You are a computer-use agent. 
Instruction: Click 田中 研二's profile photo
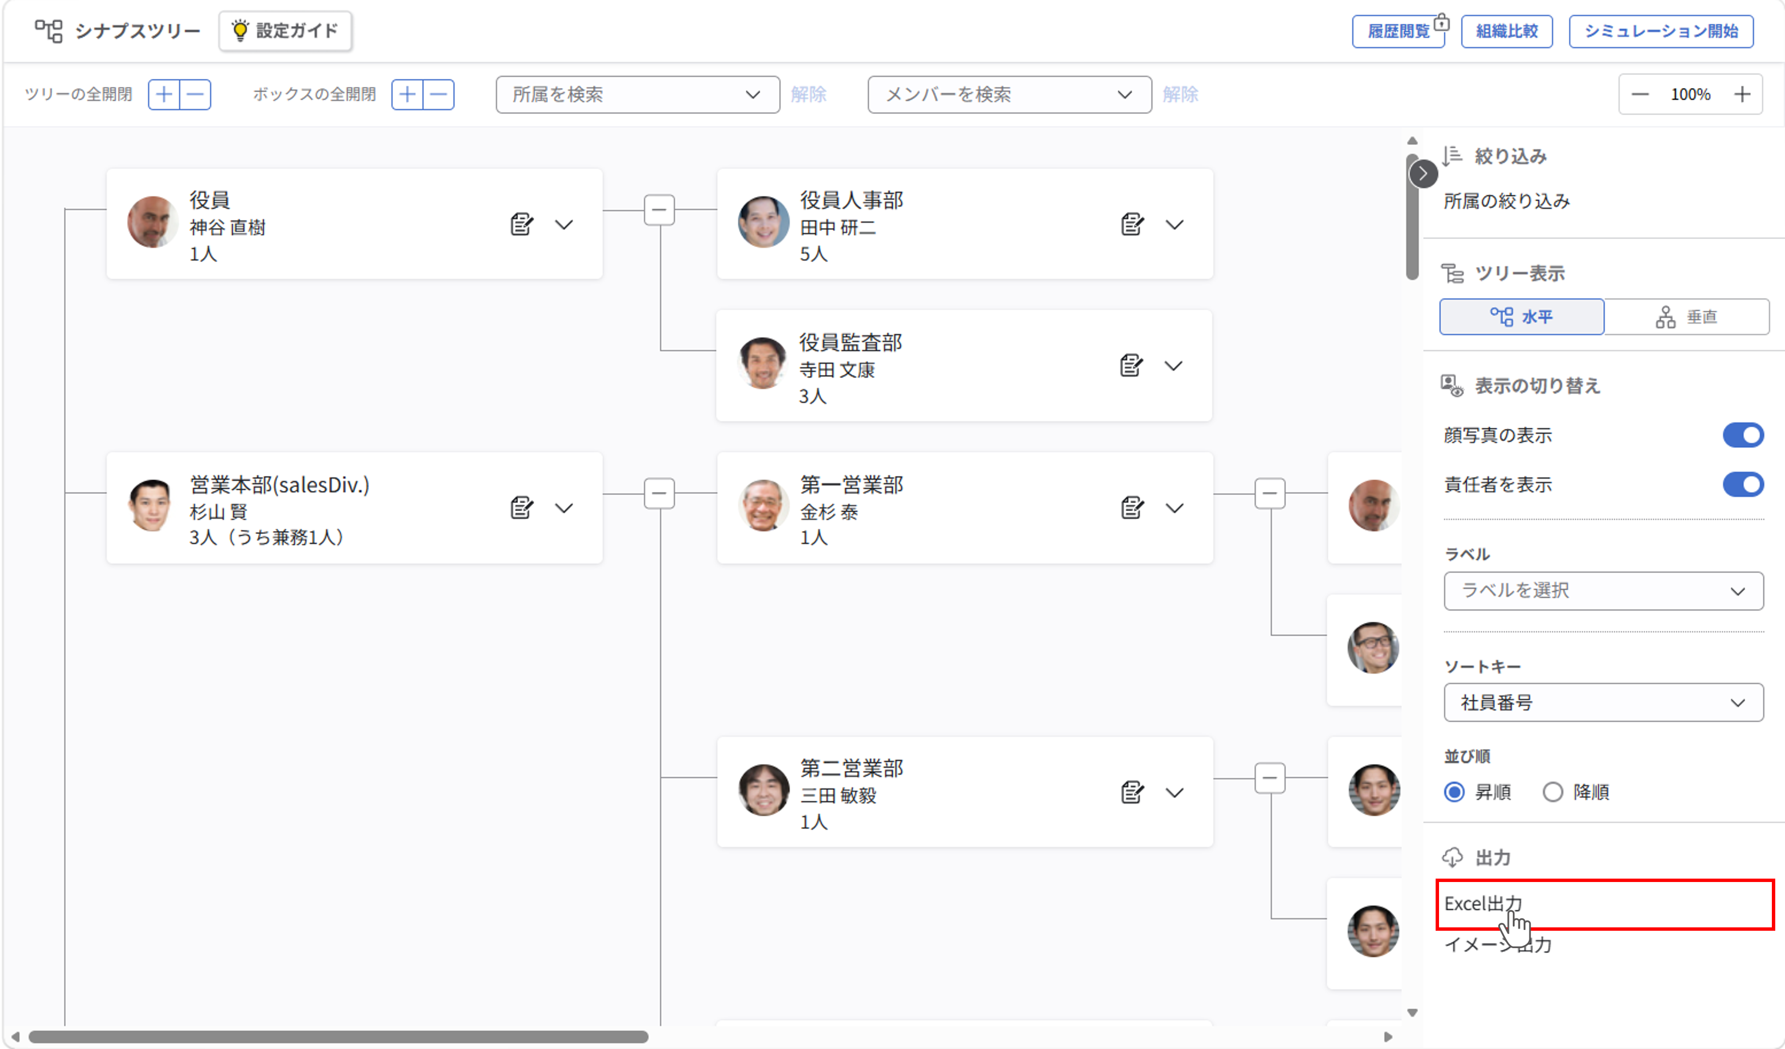764,223
